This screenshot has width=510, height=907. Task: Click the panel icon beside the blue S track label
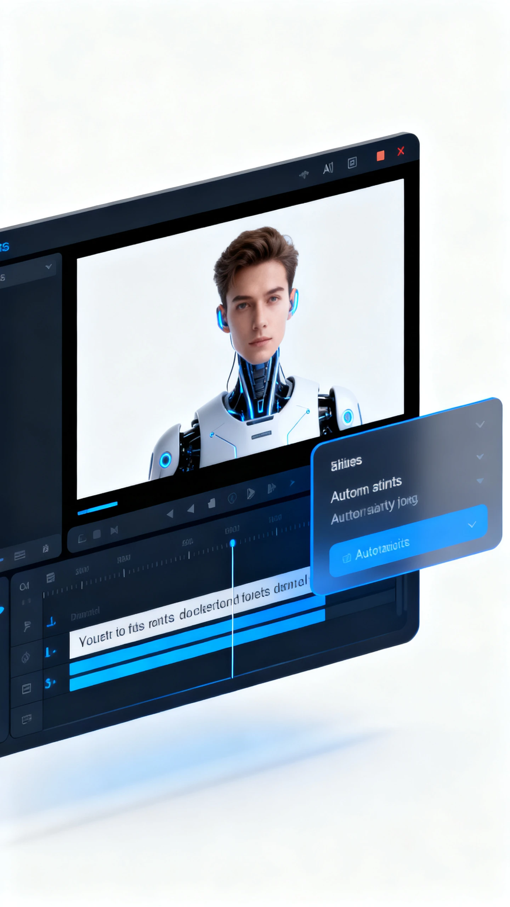26,688
